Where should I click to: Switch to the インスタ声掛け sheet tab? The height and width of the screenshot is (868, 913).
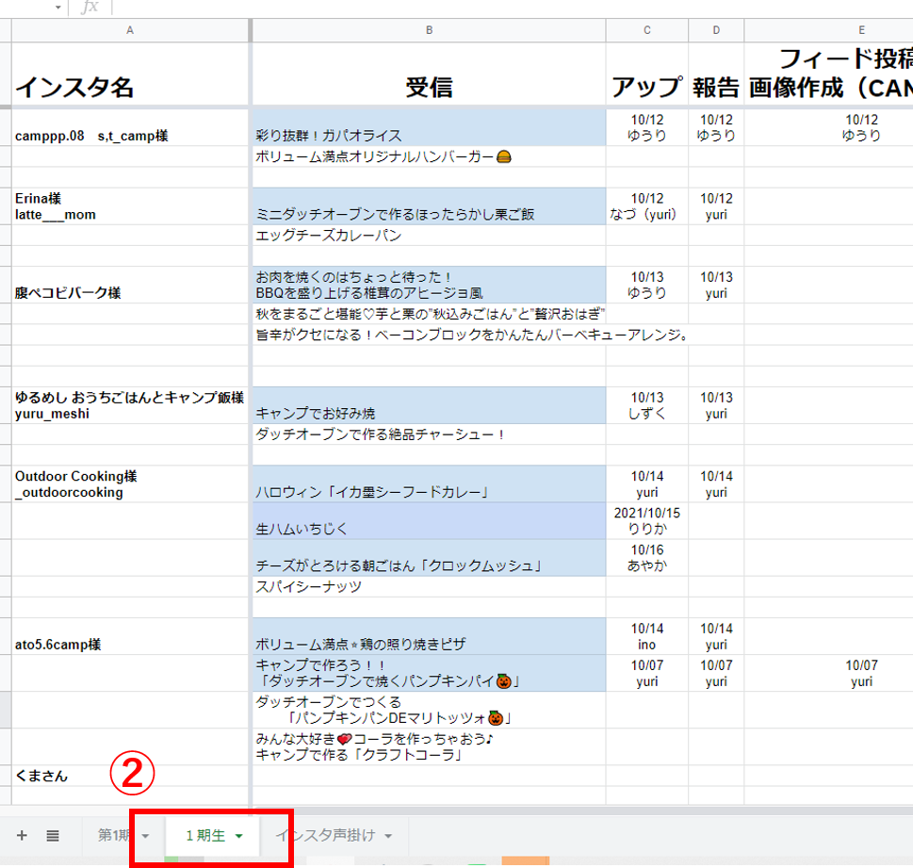pyautogui.click(x=325, y=835)
